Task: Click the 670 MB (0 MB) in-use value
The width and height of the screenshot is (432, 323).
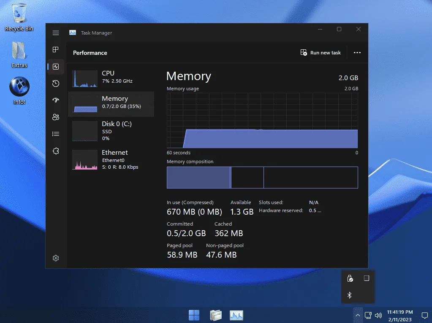Action: [194, 212]
